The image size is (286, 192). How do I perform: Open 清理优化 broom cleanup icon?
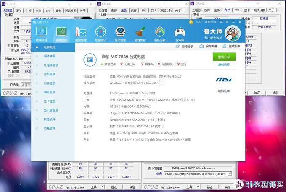[x=140, y=34]
